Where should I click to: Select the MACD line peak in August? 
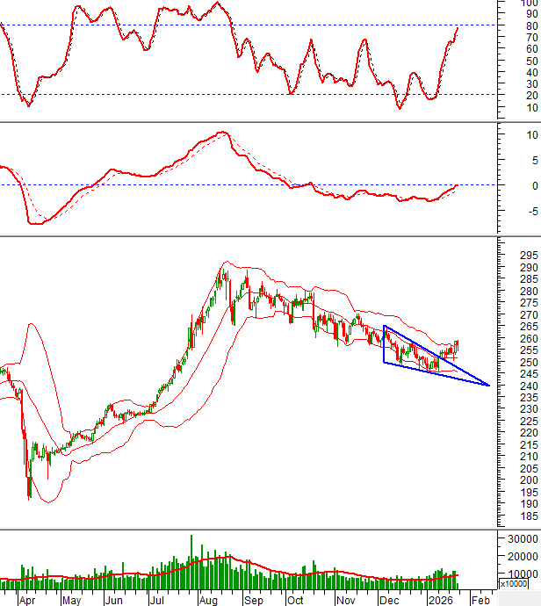(x=222, y=133)
